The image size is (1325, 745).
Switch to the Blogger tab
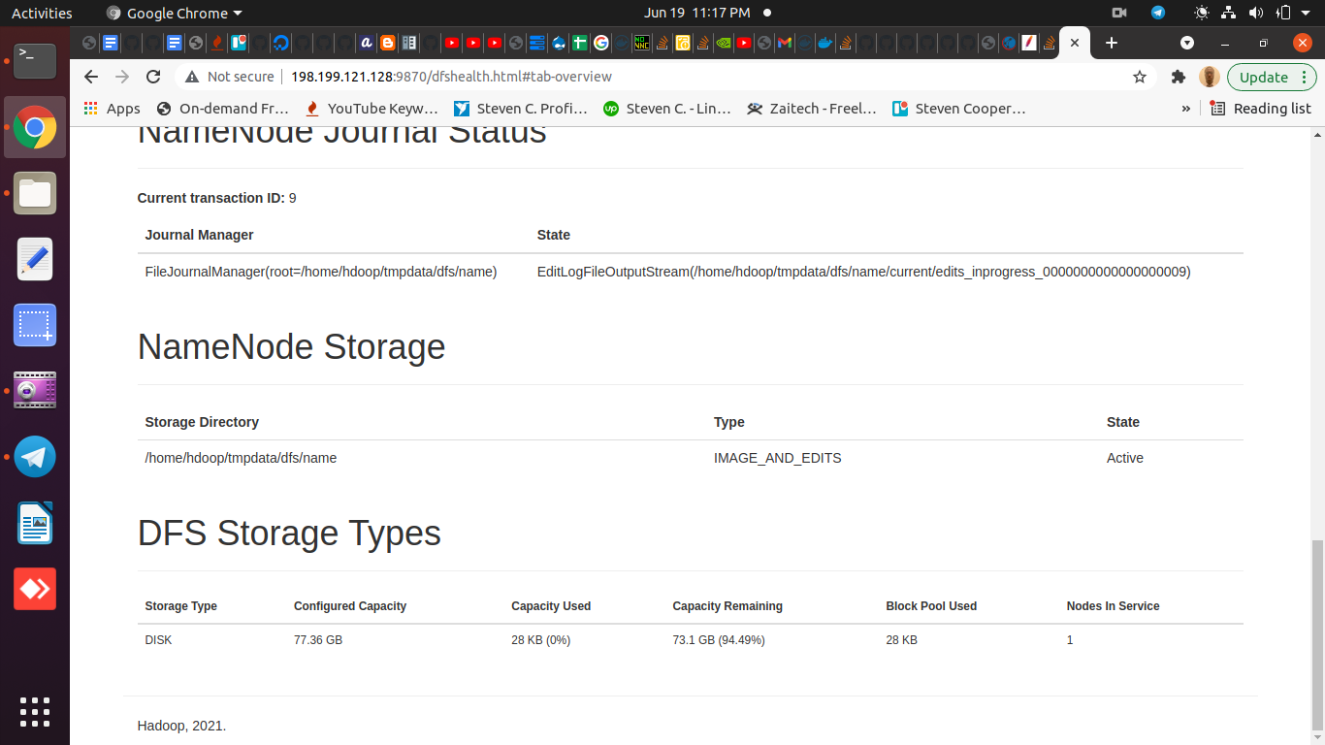point(388,43)
